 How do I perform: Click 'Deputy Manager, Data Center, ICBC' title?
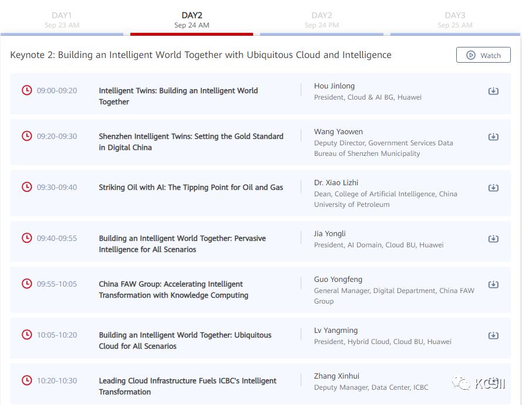click(371, 387)
